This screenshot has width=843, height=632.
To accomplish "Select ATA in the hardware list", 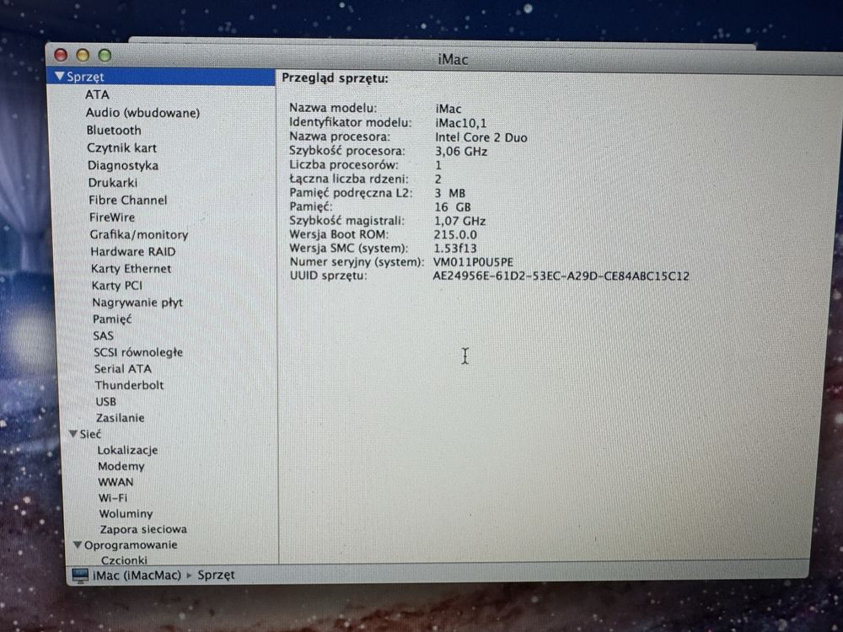I will (97, 94).
